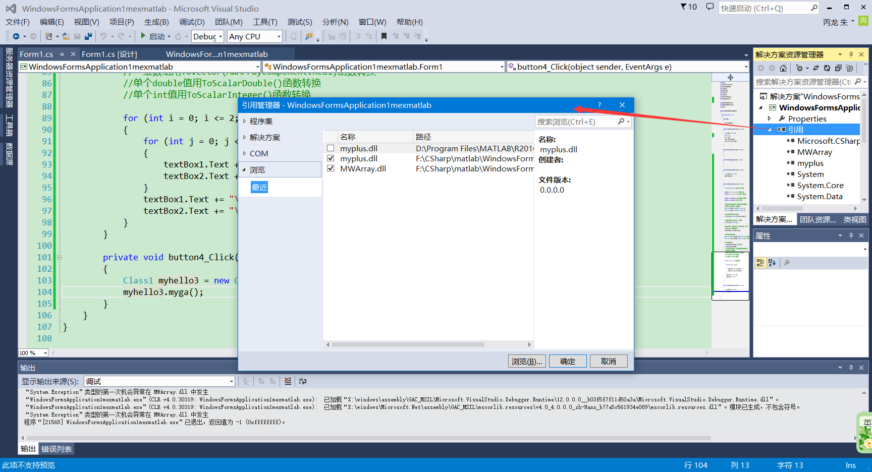Click the categorized view icon in Properties
The height and width of the screenshot is (472, 872).
[x=760, y=263]
